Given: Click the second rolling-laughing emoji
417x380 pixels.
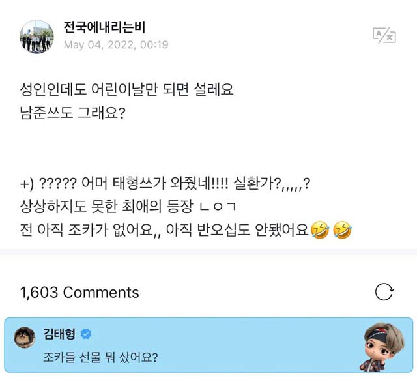Looking at the screenshot, I should [x=342, y=230].
